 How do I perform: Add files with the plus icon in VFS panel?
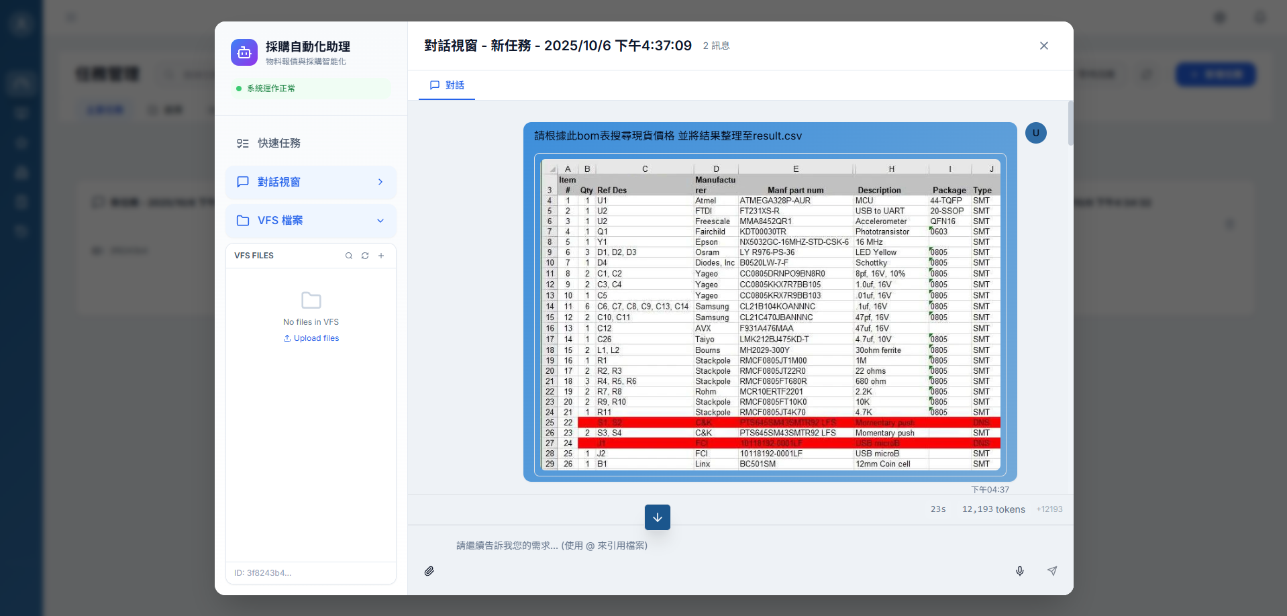[x=380, y=256]
